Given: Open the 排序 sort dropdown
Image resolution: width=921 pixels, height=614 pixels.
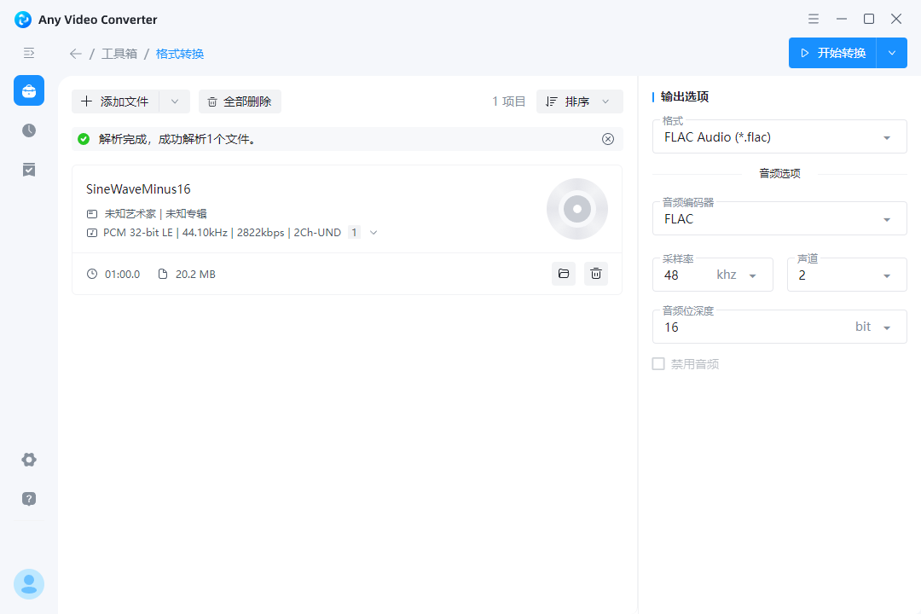Looking at the screenshot, I should [x=579, y=101].
